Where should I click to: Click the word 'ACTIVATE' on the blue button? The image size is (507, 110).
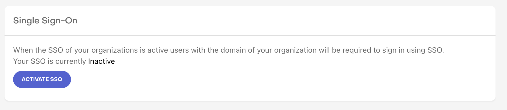click(35, 79)
